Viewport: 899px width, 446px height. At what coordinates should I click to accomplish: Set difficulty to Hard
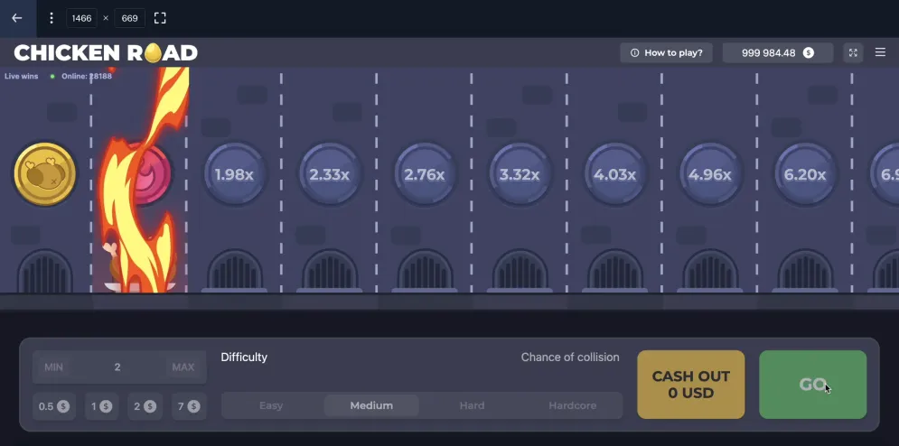(472, 405)
